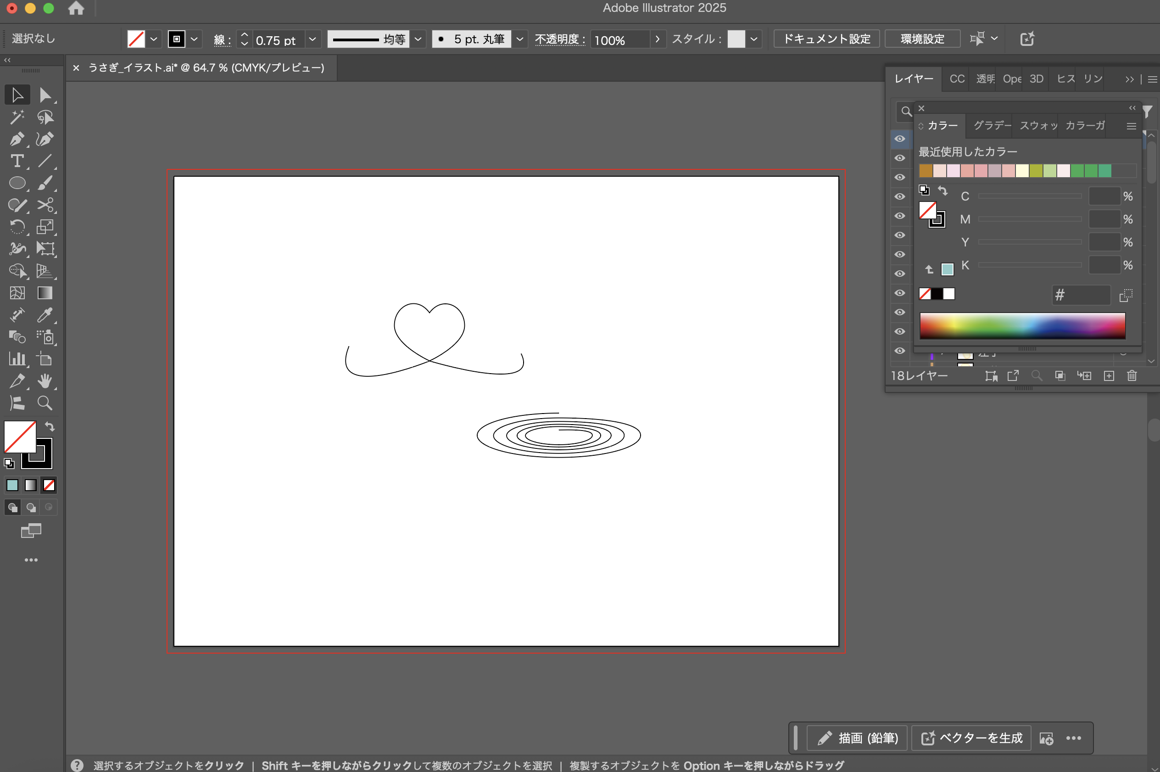The width and height of the screenshot is (1160, 772).
Task: Switch to 3D panel tab
Action: 1036,79
